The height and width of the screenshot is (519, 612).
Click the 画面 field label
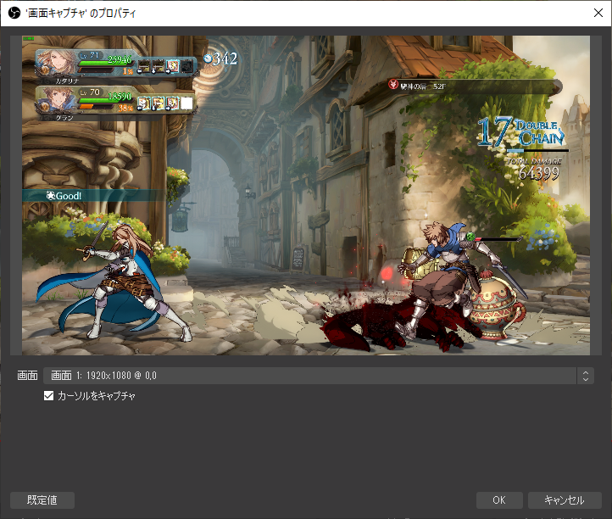point(27,376)
